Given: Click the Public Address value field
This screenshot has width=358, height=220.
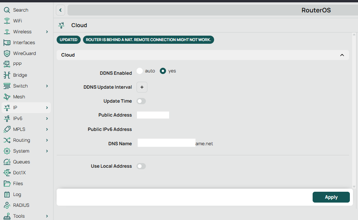Looking at the screenshot, I should 153,115.
